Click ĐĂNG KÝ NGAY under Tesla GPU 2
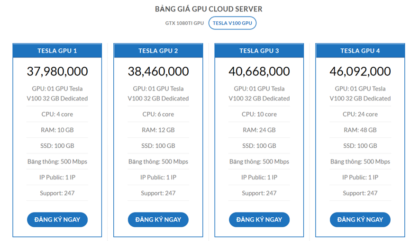The width and height of the screenshot is (419, 241). (x=158, y=219)
